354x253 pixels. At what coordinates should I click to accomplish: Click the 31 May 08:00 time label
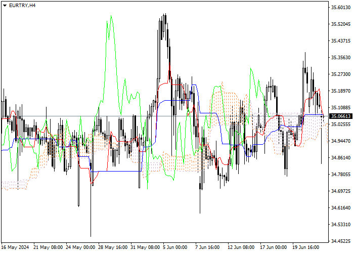coord(146,247)
